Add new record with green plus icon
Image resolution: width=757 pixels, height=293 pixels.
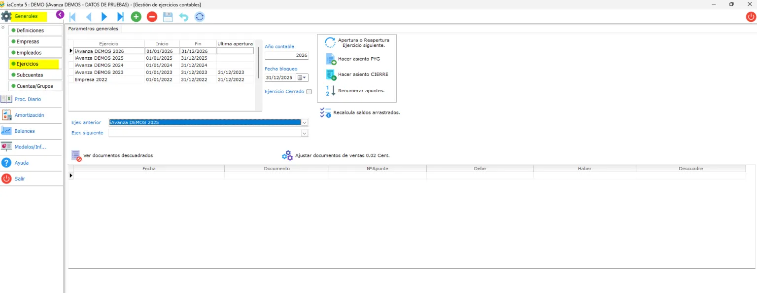click(x=136, y=17)
